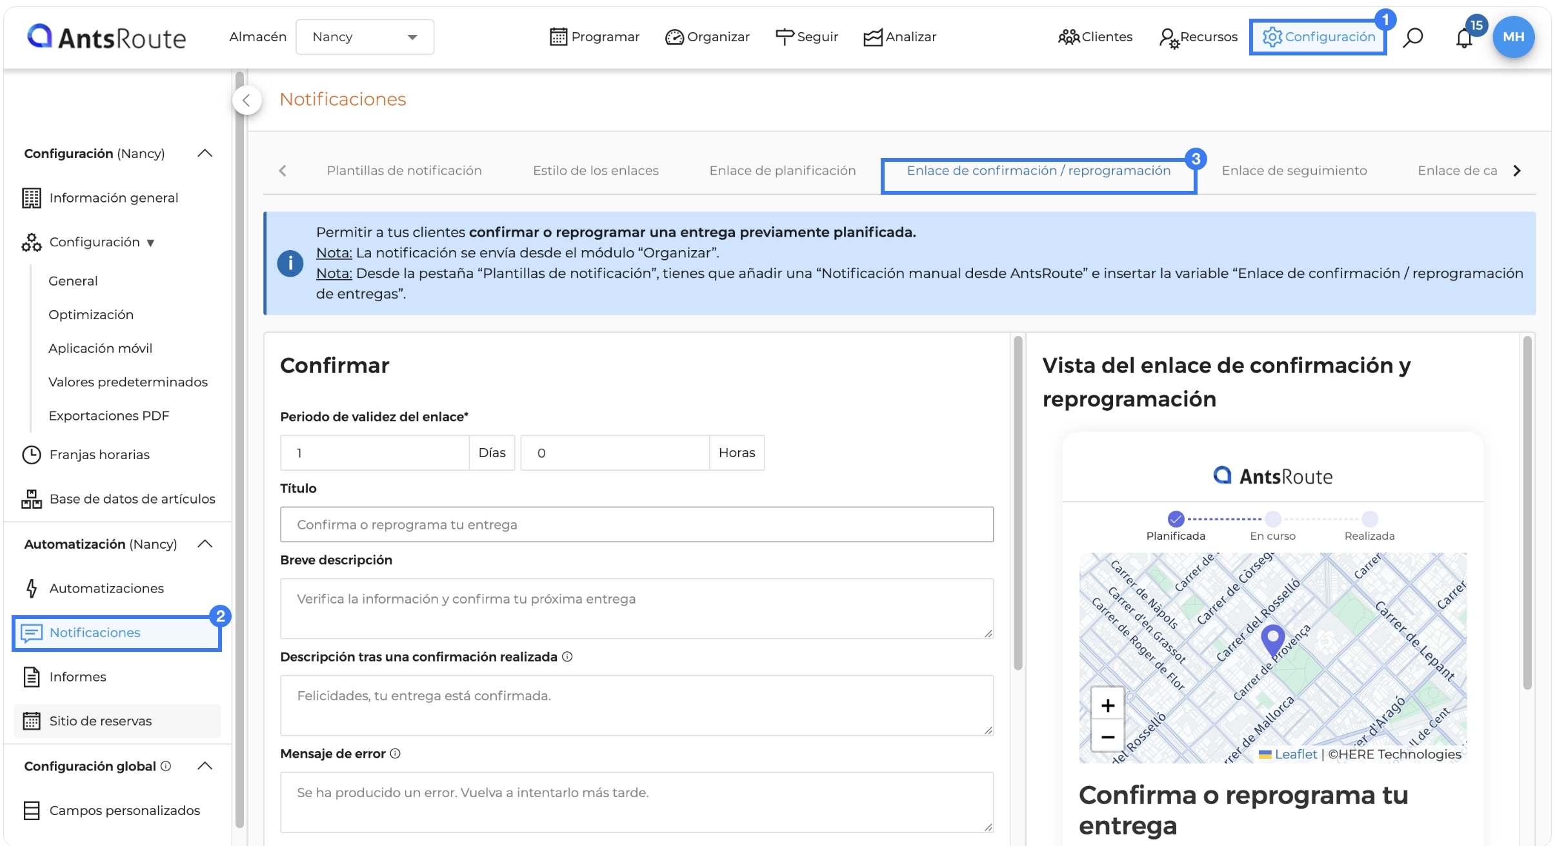Screen dimensions: 1555x846
Task: Open General settings
Action: (73, 281)
